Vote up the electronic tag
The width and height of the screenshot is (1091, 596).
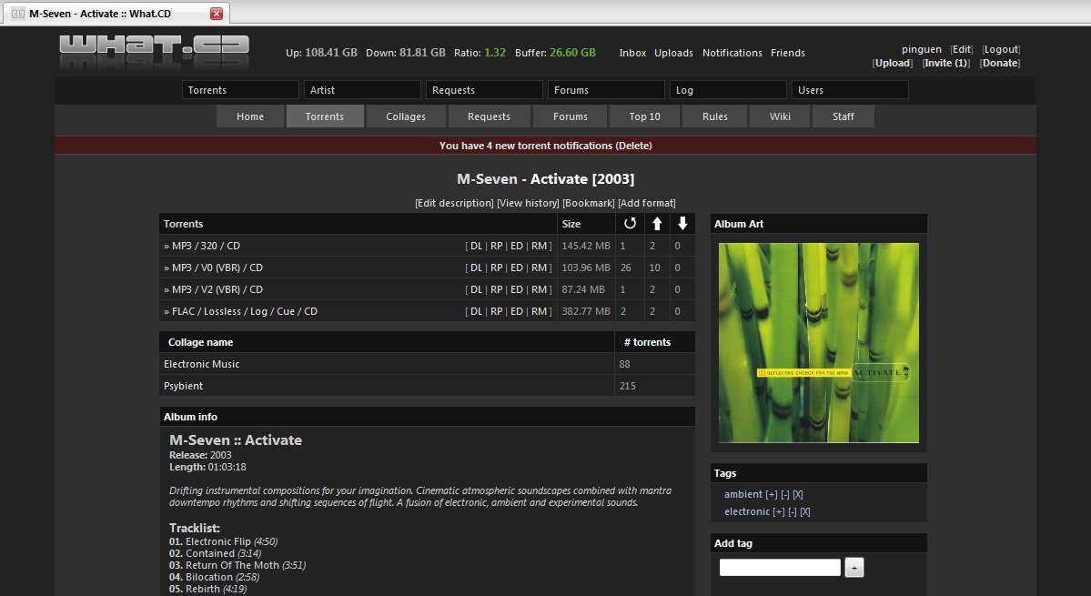(779, 512)
